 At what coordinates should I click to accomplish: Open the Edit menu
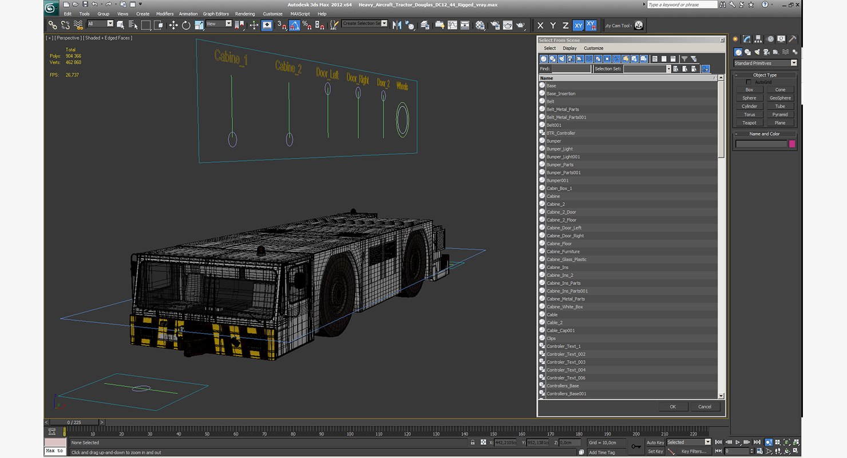(68, 14)
